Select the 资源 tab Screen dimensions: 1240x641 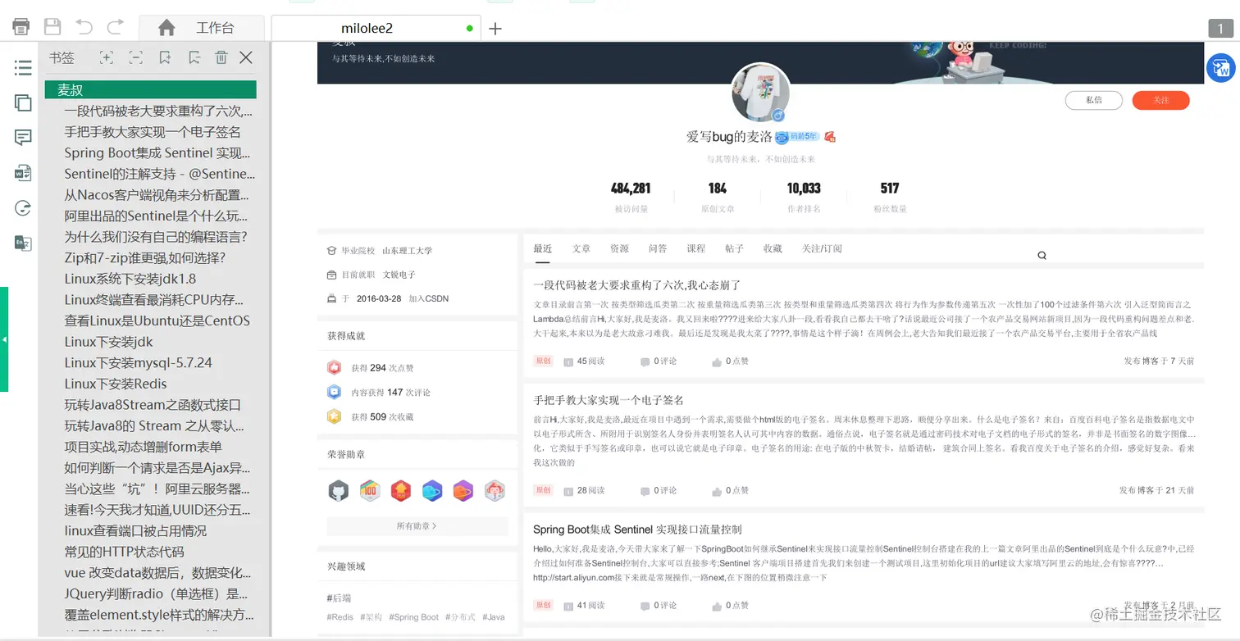619,248
